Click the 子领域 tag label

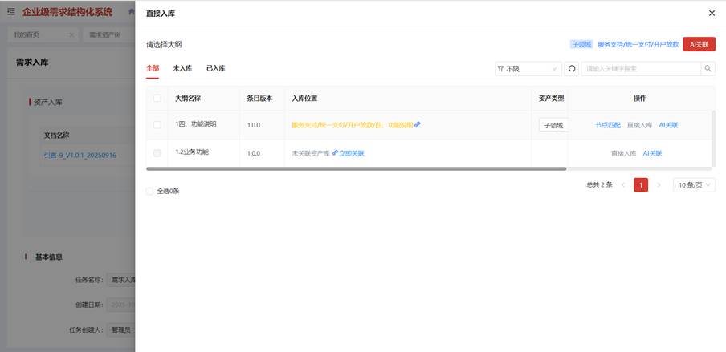[581, 44]
